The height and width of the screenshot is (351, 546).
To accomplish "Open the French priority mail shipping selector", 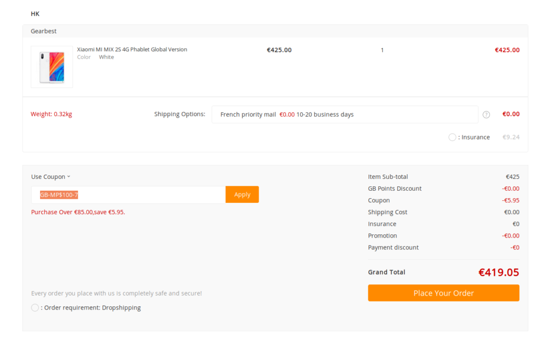I will coord(345,115).
